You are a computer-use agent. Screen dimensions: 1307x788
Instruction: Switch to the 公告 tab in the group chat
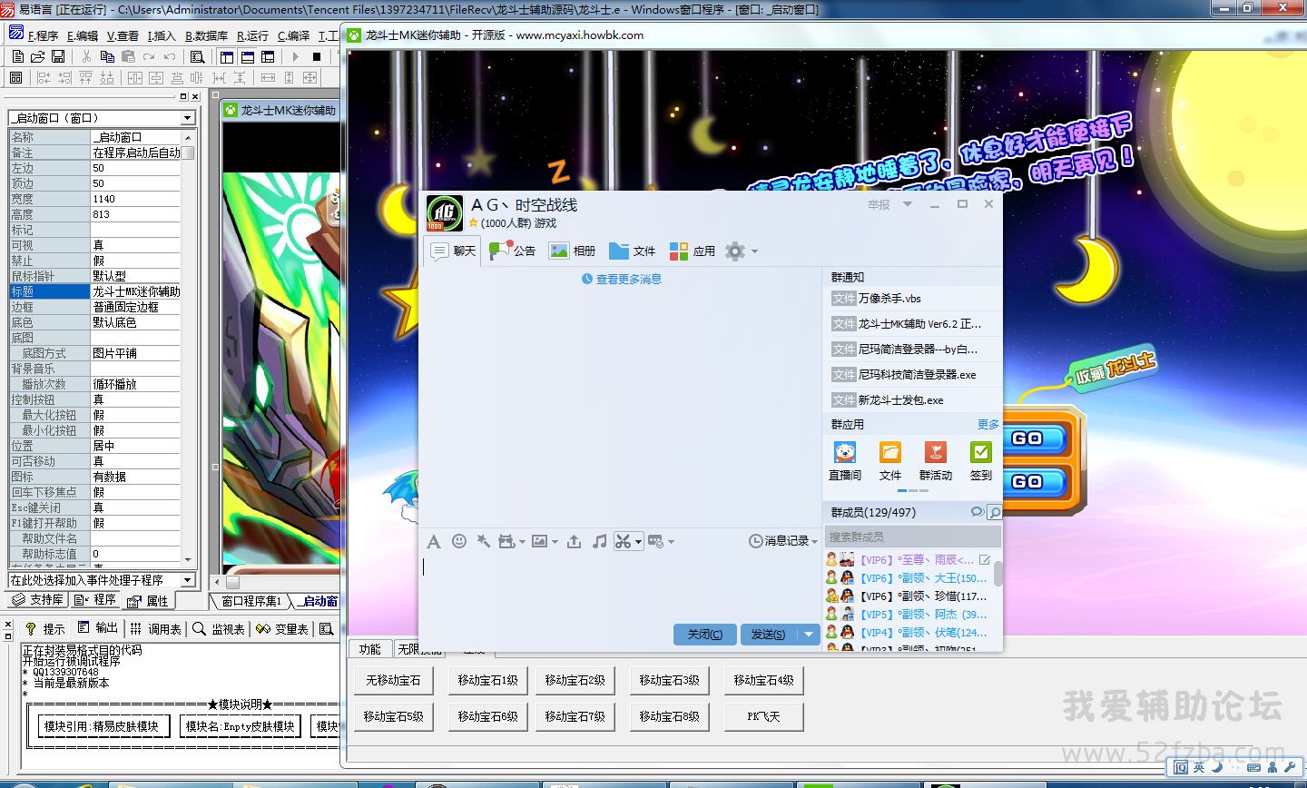click(513, 251)
